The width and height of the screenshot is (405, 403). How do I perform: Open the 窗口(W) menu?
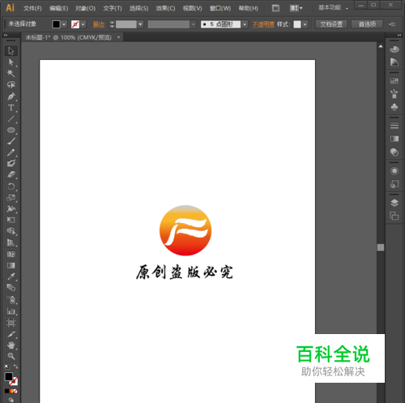[220, 8]
